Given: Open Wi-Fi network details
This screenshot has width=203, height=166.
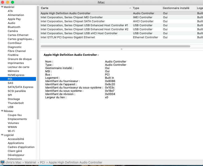Looking at the screenshot, I should click(11, 131).
